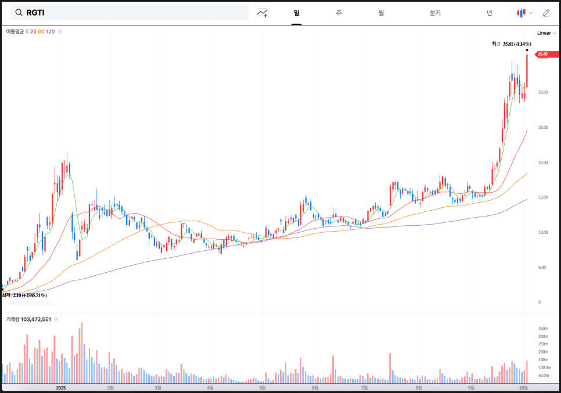The width and height of the screenshot is (561, 393).
Task: Expand the chart type dropdown arrow
Action: tap(531, 13)
